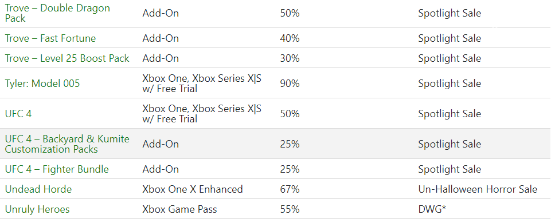551x219 pixels.
Task: Select the 55% discount for Unruly Heroes
Action: click(290, 209)
